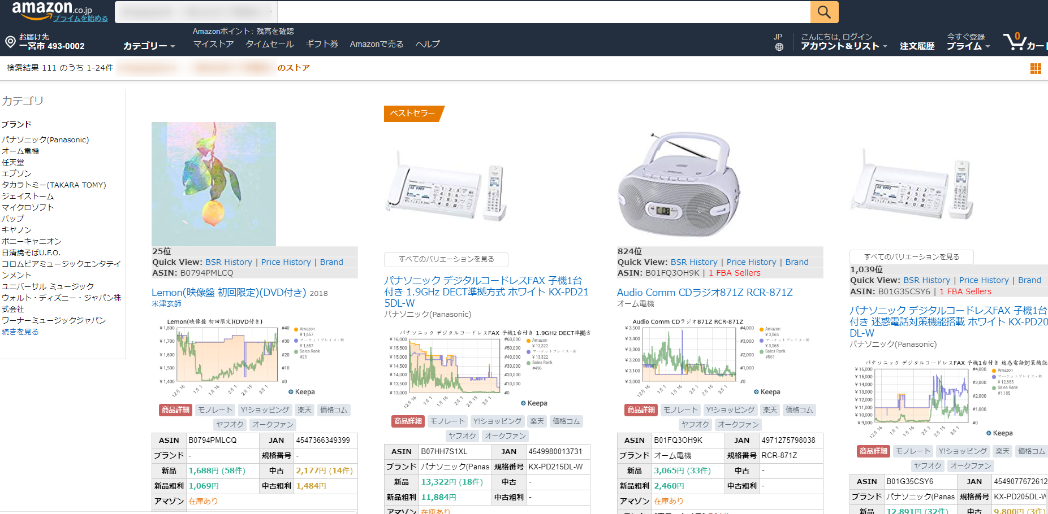Click the ベストセラー badge
The width and height of the screenshot is (1048, 514).
coord(413,114)
